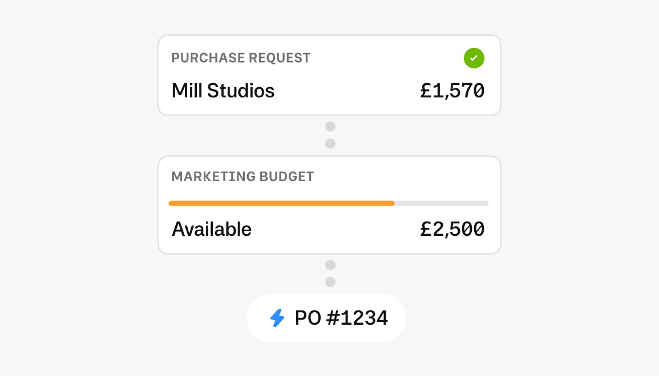This screenshot has height=376, width=659.
Task: Click the dot directly below Marketing Budget card
Action: 330,265
